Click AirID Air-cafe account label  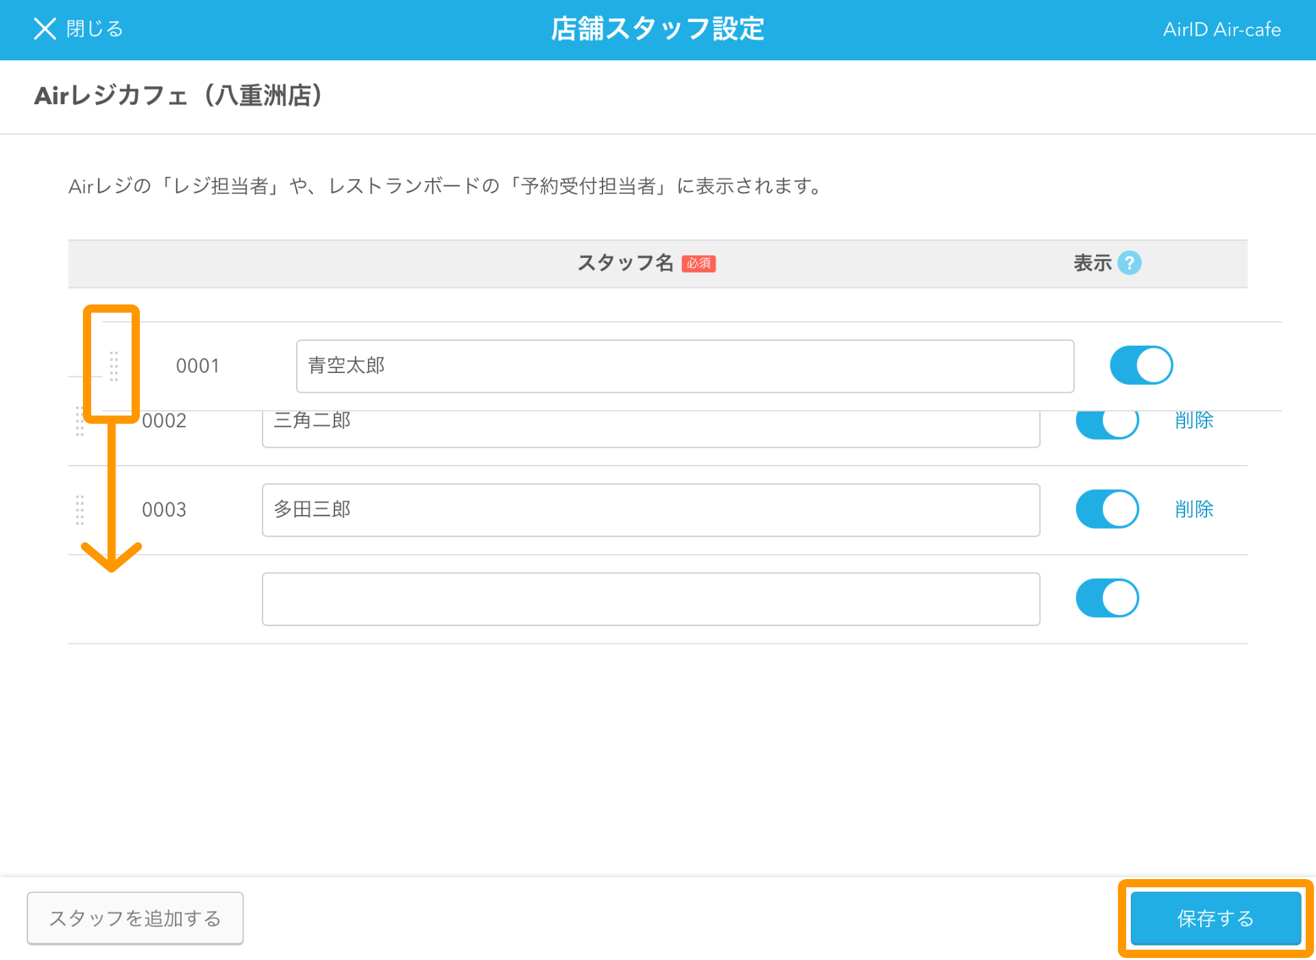pyautogui.click(x=1221, y=29)
